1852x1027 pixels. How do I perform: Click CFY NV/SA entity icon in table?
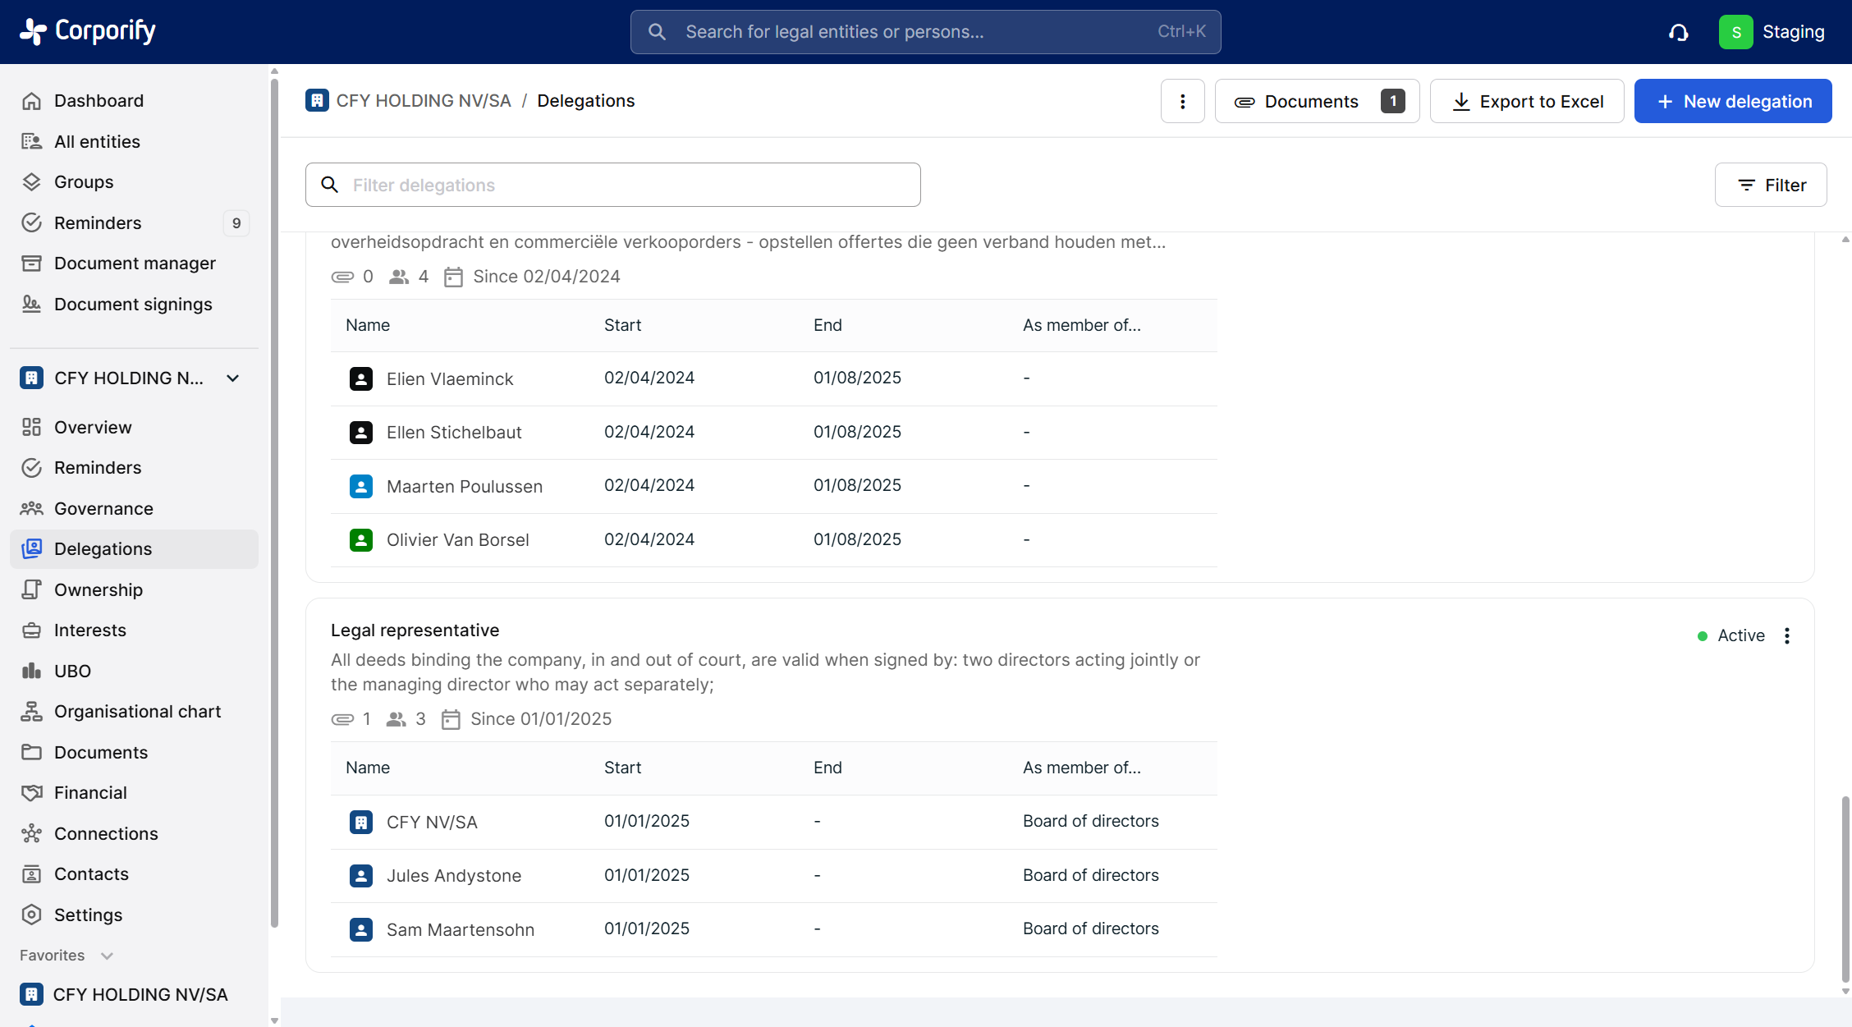pos(360,822)
